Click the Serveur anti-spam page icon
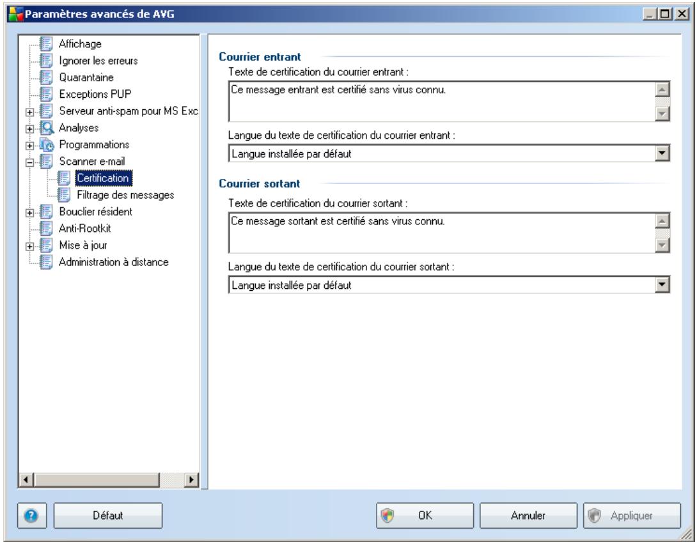 tap(46, 111)
